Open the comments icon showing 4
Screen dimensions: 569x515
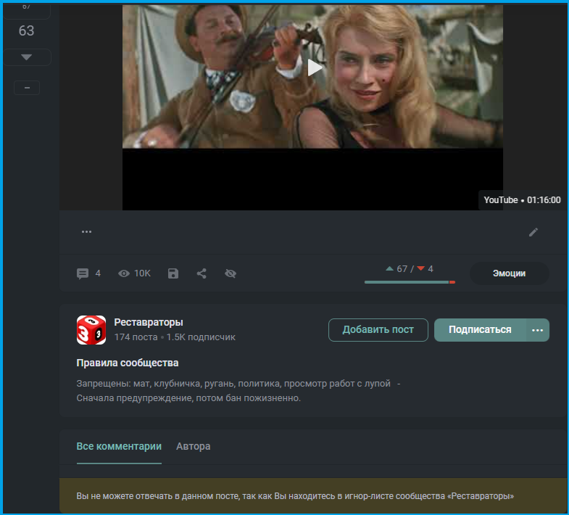(x=83, y=273)
